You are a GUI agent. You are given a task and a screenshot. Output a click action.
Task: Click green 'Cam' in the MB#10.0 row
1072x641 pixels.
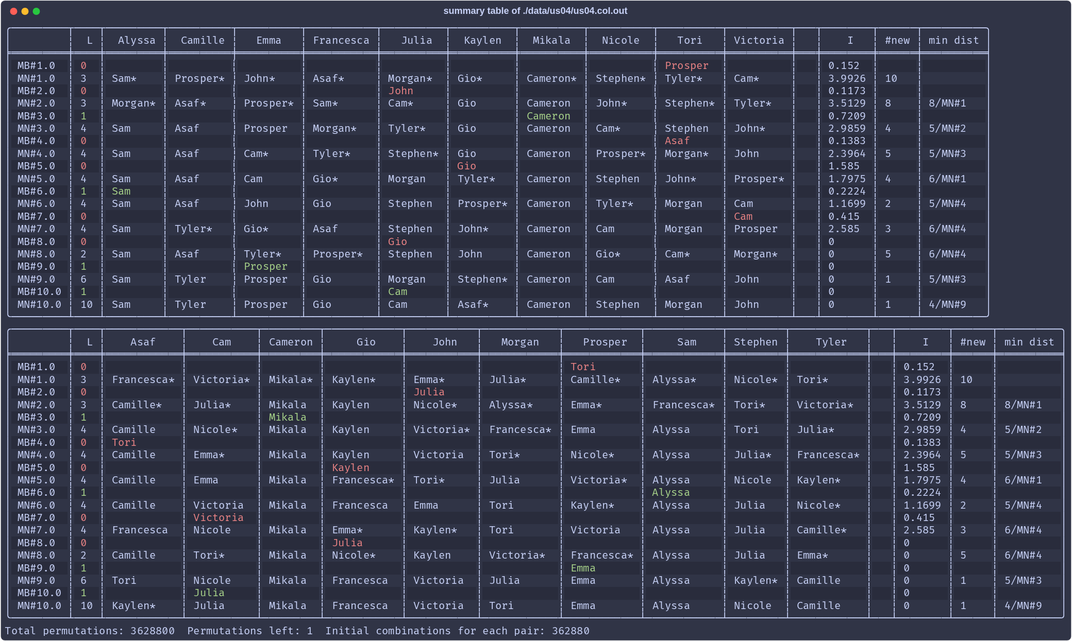click(397, 291)
